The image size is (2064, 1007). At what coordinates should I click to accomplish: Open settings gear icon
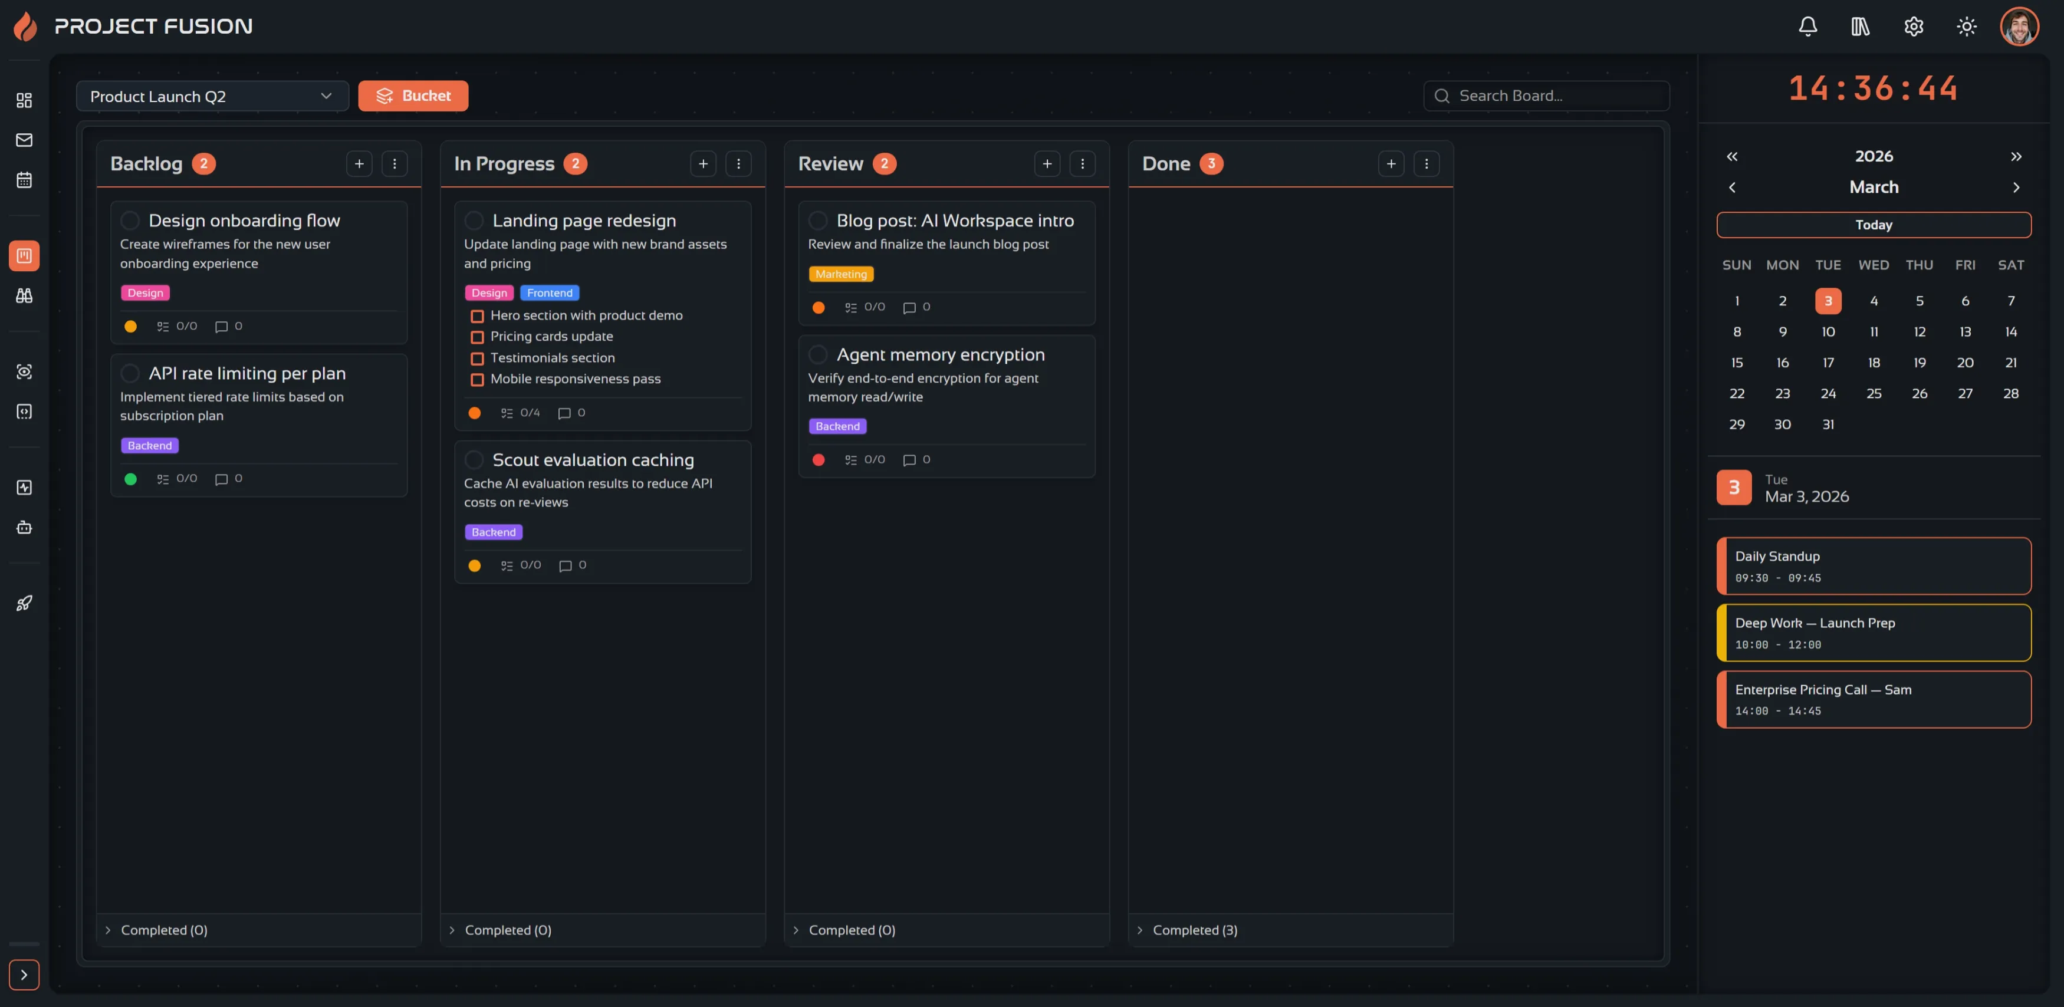click(x=1914, y=27)
